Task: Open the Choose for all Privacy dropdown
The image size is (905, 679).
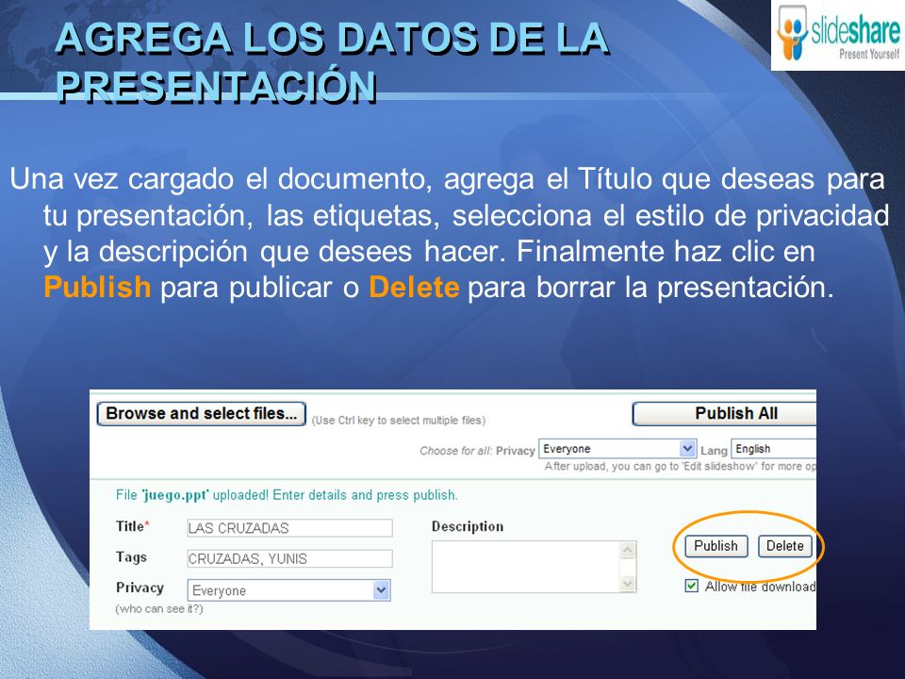Action: click(617, 449)
